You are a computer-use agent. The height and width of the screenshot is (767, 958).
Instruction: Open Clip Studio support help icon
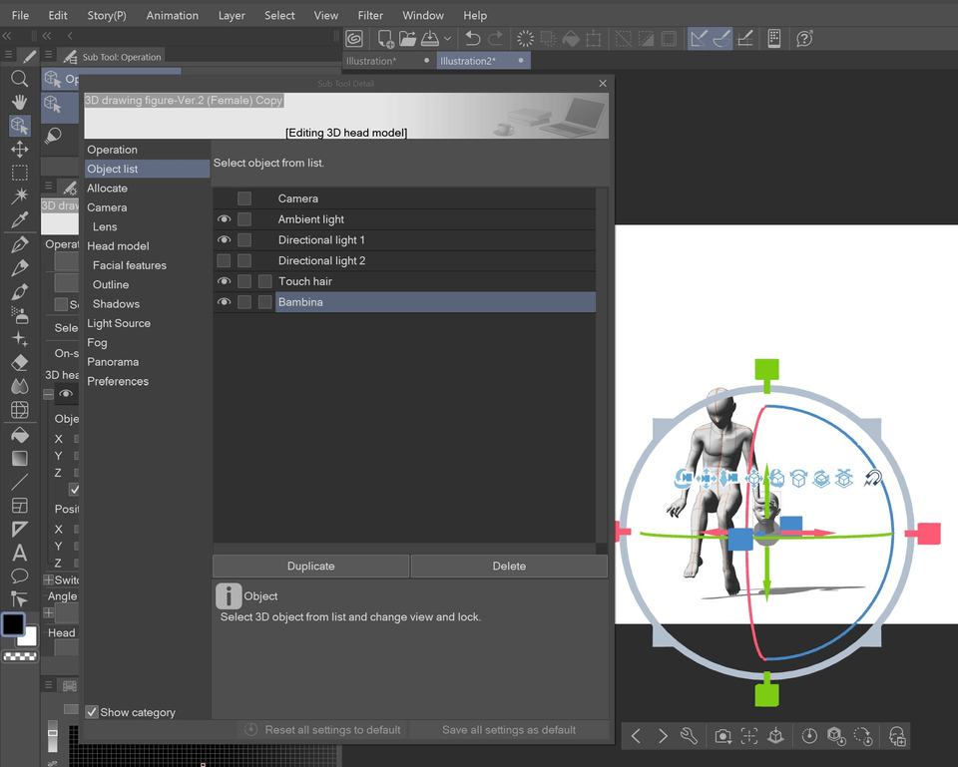click(x=804, y=39)
